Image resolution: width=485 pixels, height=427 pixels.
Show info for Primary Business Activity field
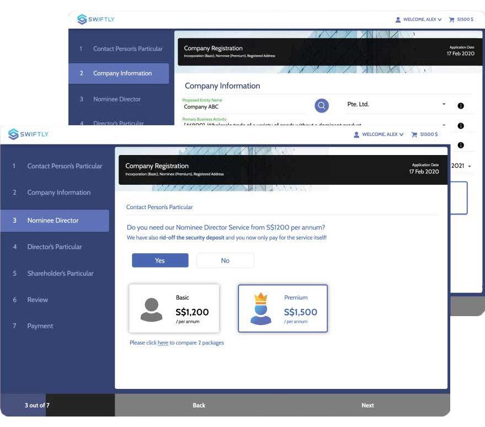(461, 126)
